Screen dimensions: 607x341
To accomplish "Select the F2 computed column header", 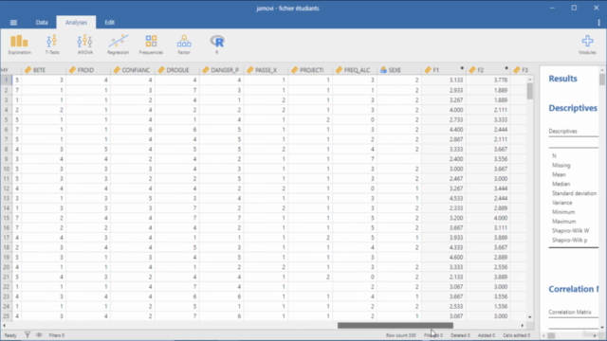I will (489, 70).
